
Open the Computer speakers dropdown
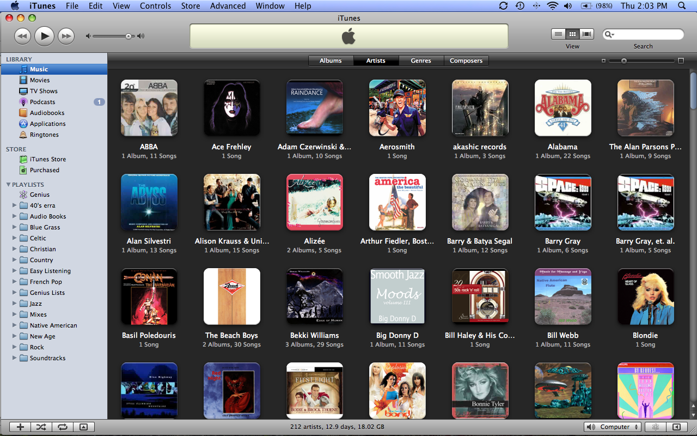click(x=613, y=427)
